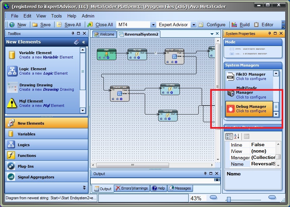Open the Functions category
This screenshot has height=207, width=290.
pos(46,155)
